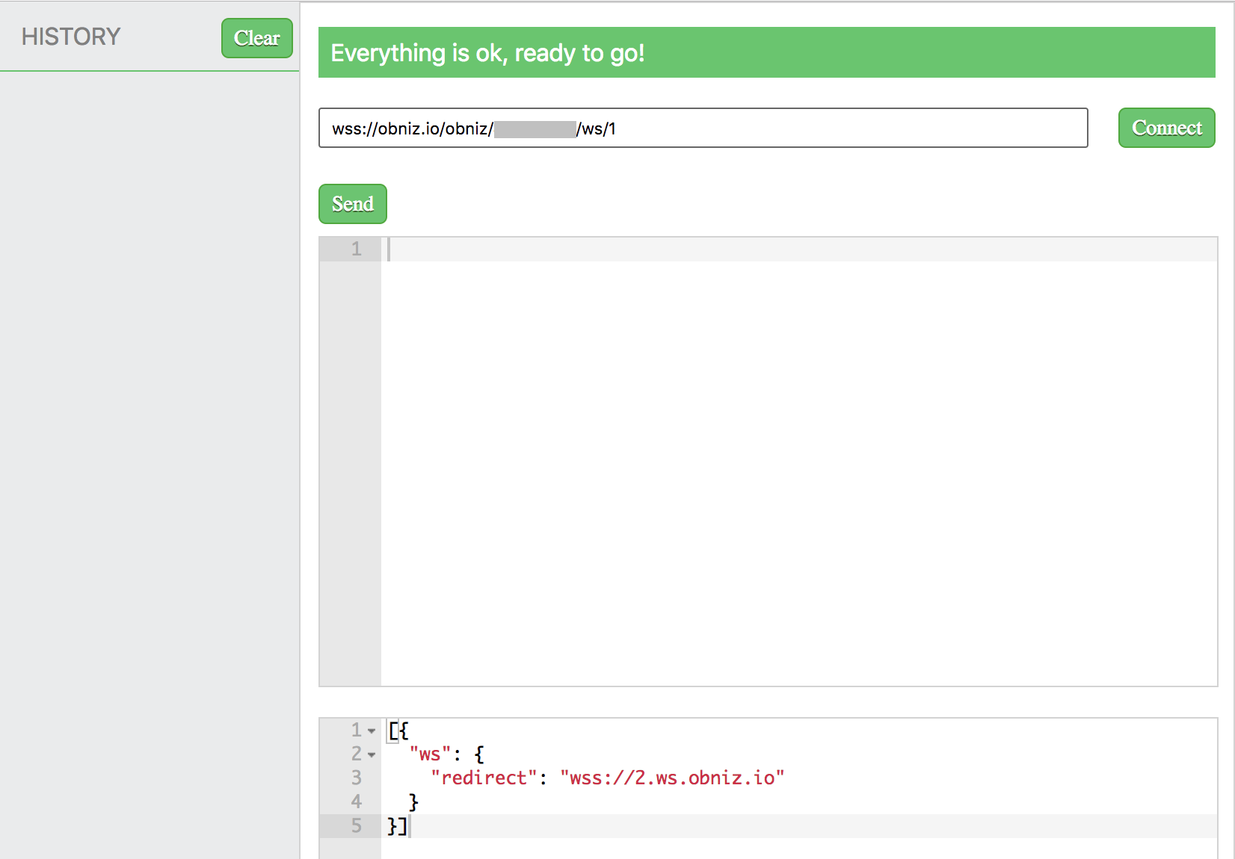Select the closing brace on line 4

[x=414, y=801]
